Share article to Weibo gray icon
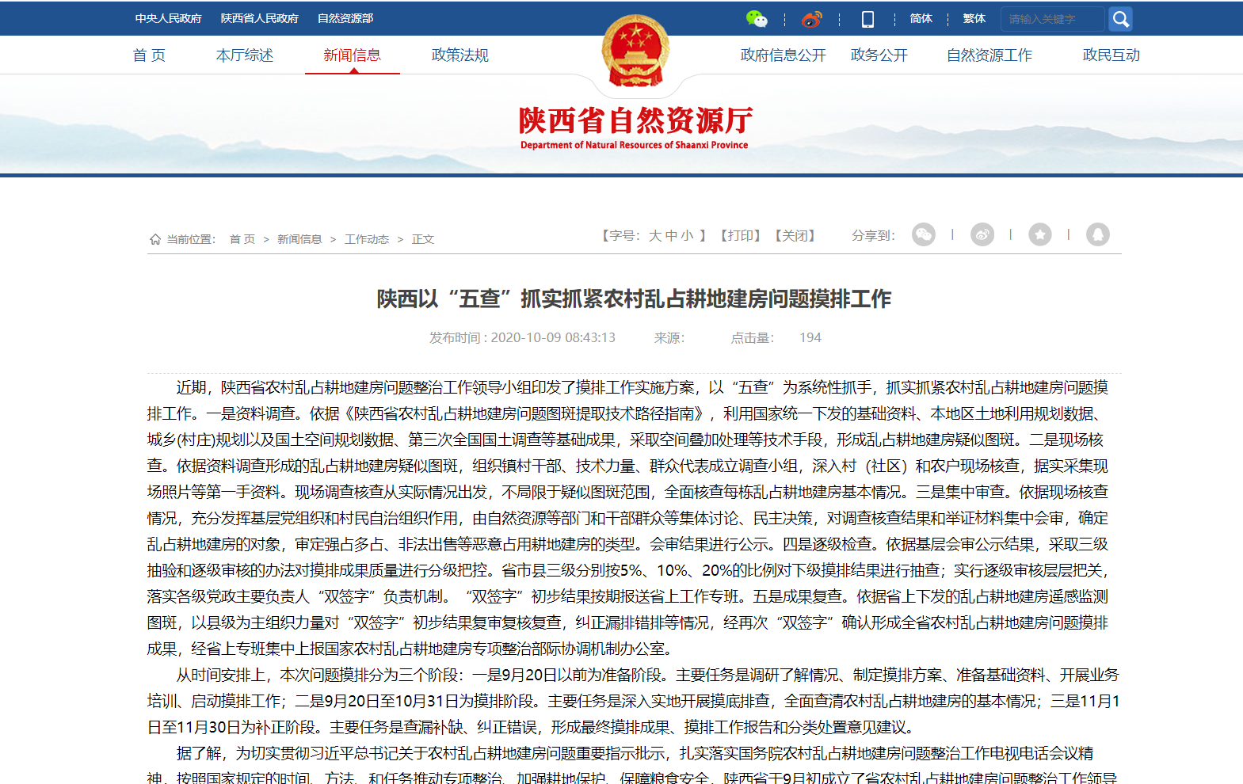The height and width of the screenshot is (784, 1243). click(982, 234)
